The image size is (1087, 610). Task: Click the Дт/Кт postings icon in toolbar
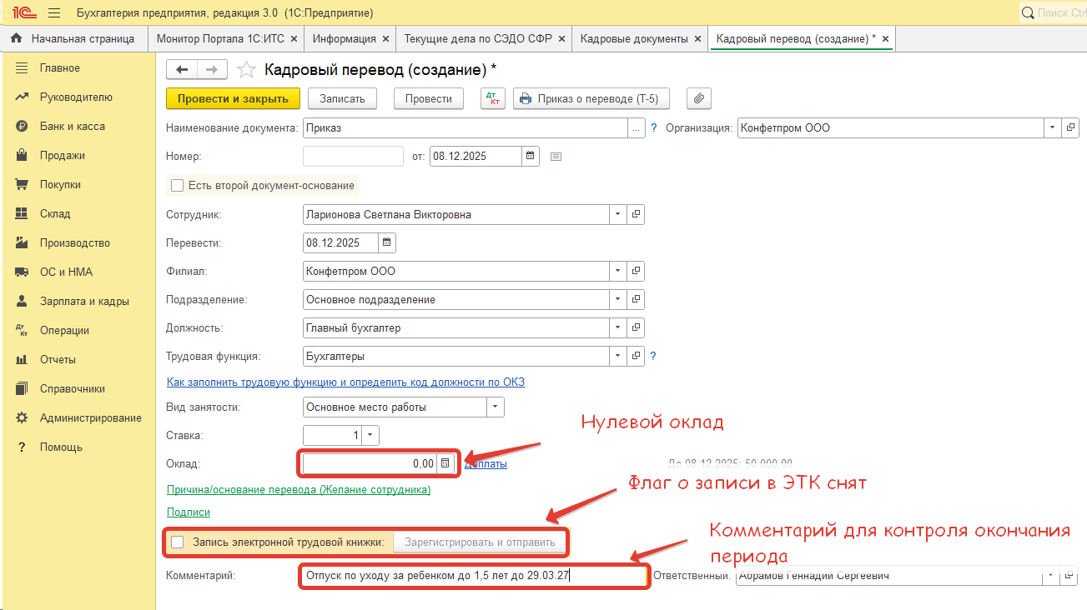494,98
